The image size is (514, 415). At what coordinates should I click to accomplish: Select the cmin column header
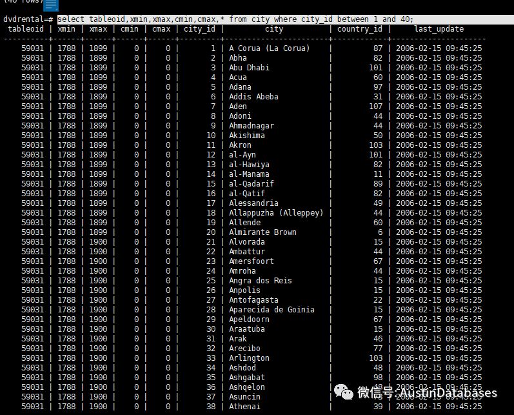point(129,29)
